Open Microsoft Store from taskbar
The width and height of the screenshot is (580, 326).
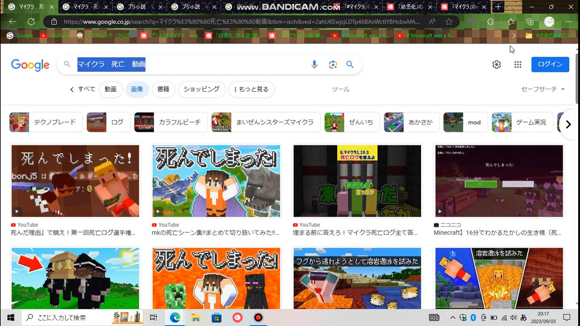tap(216, 318)
